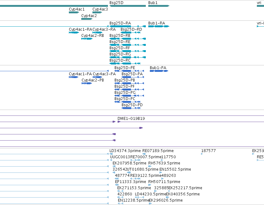Select the Cyp4ac2 gene label
Image resolution: width=264 pixels, height=205 pixels.
click(x=89, y=16)
